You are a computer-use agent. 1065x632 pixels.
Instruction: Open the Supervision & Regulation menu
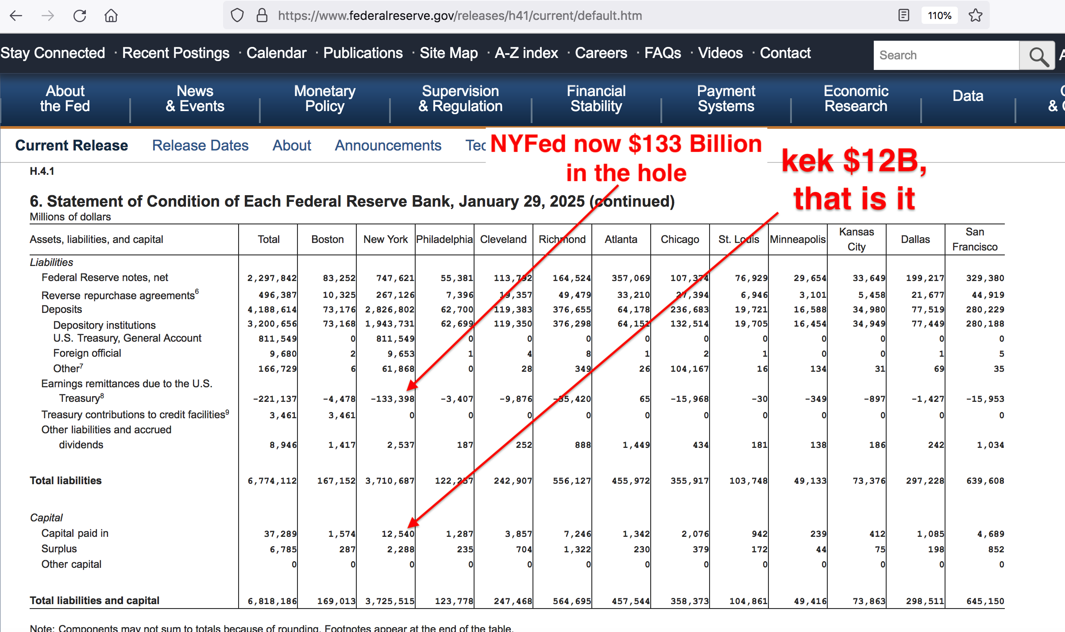(460, 99)
